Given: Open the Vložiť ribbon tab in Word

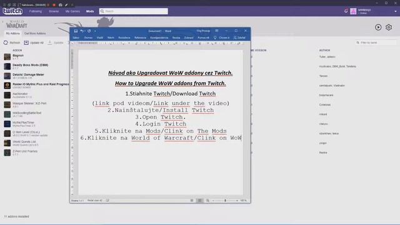Looking at the screenshot, I should coord(100,37).
